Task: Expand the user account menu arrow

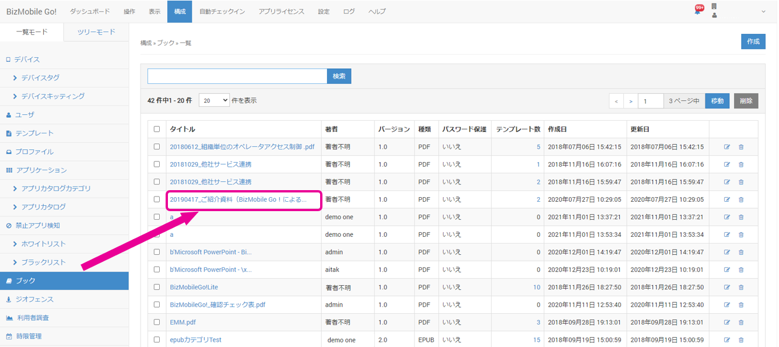Action: pyautogui.click(x=763, y=12)
